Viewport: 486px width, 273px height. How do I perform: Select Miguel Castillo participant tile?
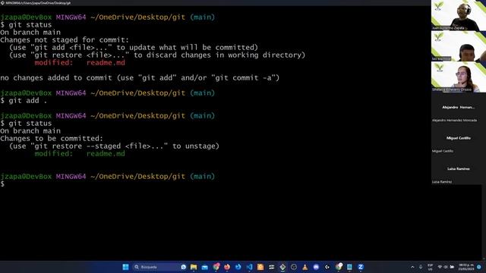[459, 139]
